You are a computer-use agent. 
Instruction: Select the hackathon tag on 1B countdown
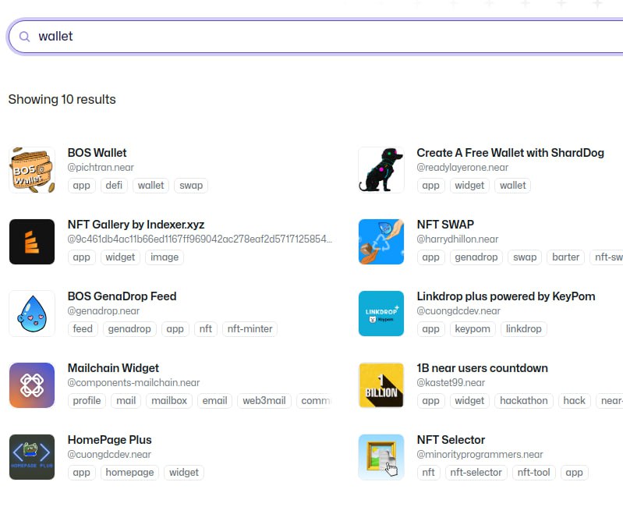pos(523,401)
